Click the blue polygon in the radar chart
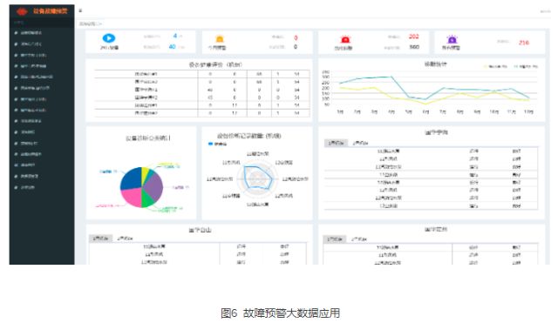Viewport: 558px width, 323px height. pyautogui.click(x=258, y=178)
